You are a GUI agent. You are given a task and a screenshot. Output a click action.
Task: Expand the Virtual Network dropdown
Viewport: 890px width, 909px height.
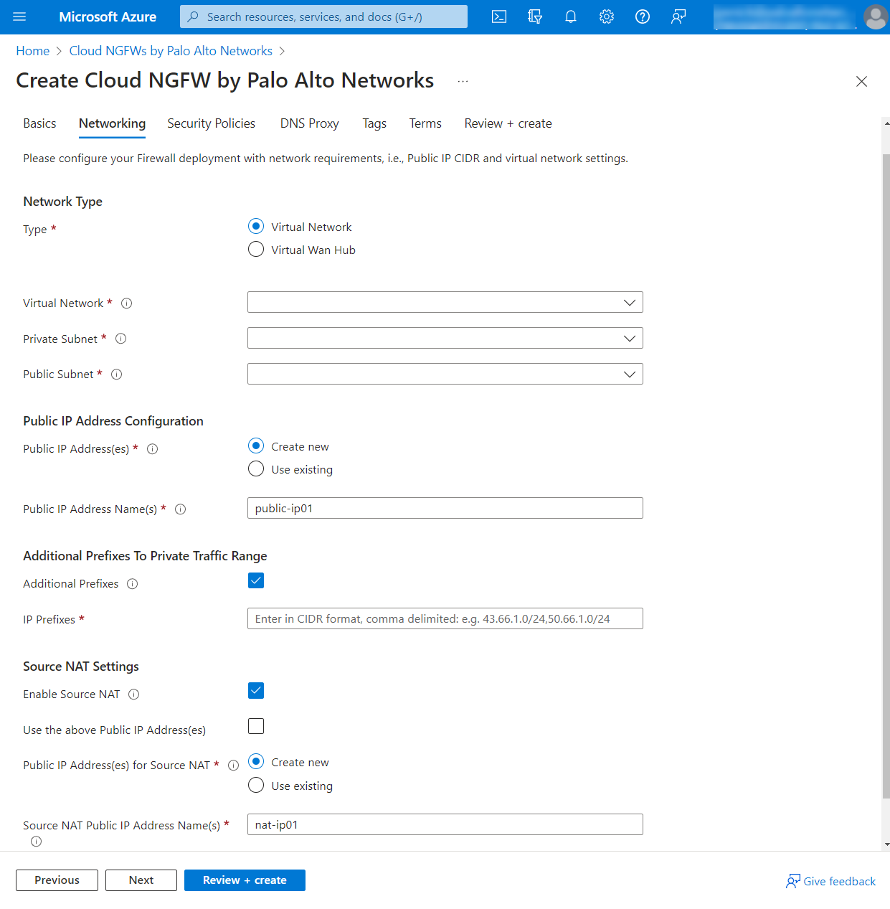coord(445,302)
